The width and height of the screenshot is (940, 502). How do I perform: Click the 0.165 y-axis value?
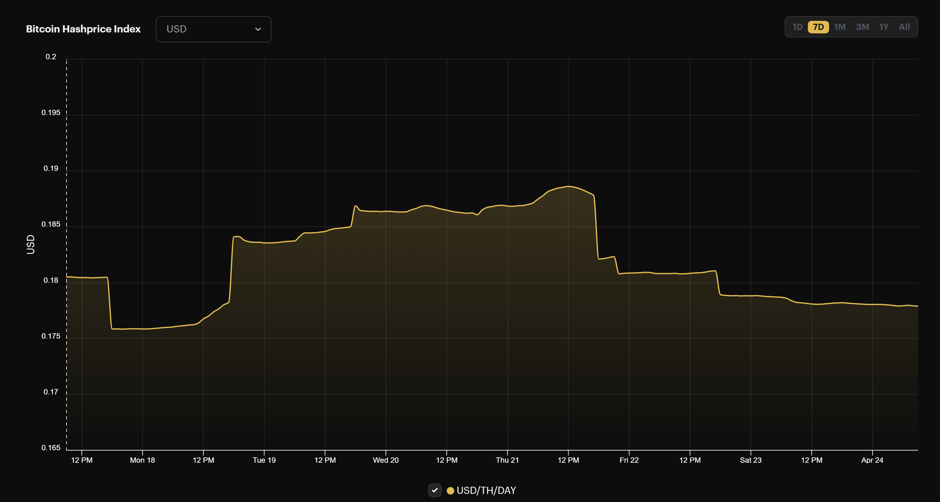tap(51, 448)
